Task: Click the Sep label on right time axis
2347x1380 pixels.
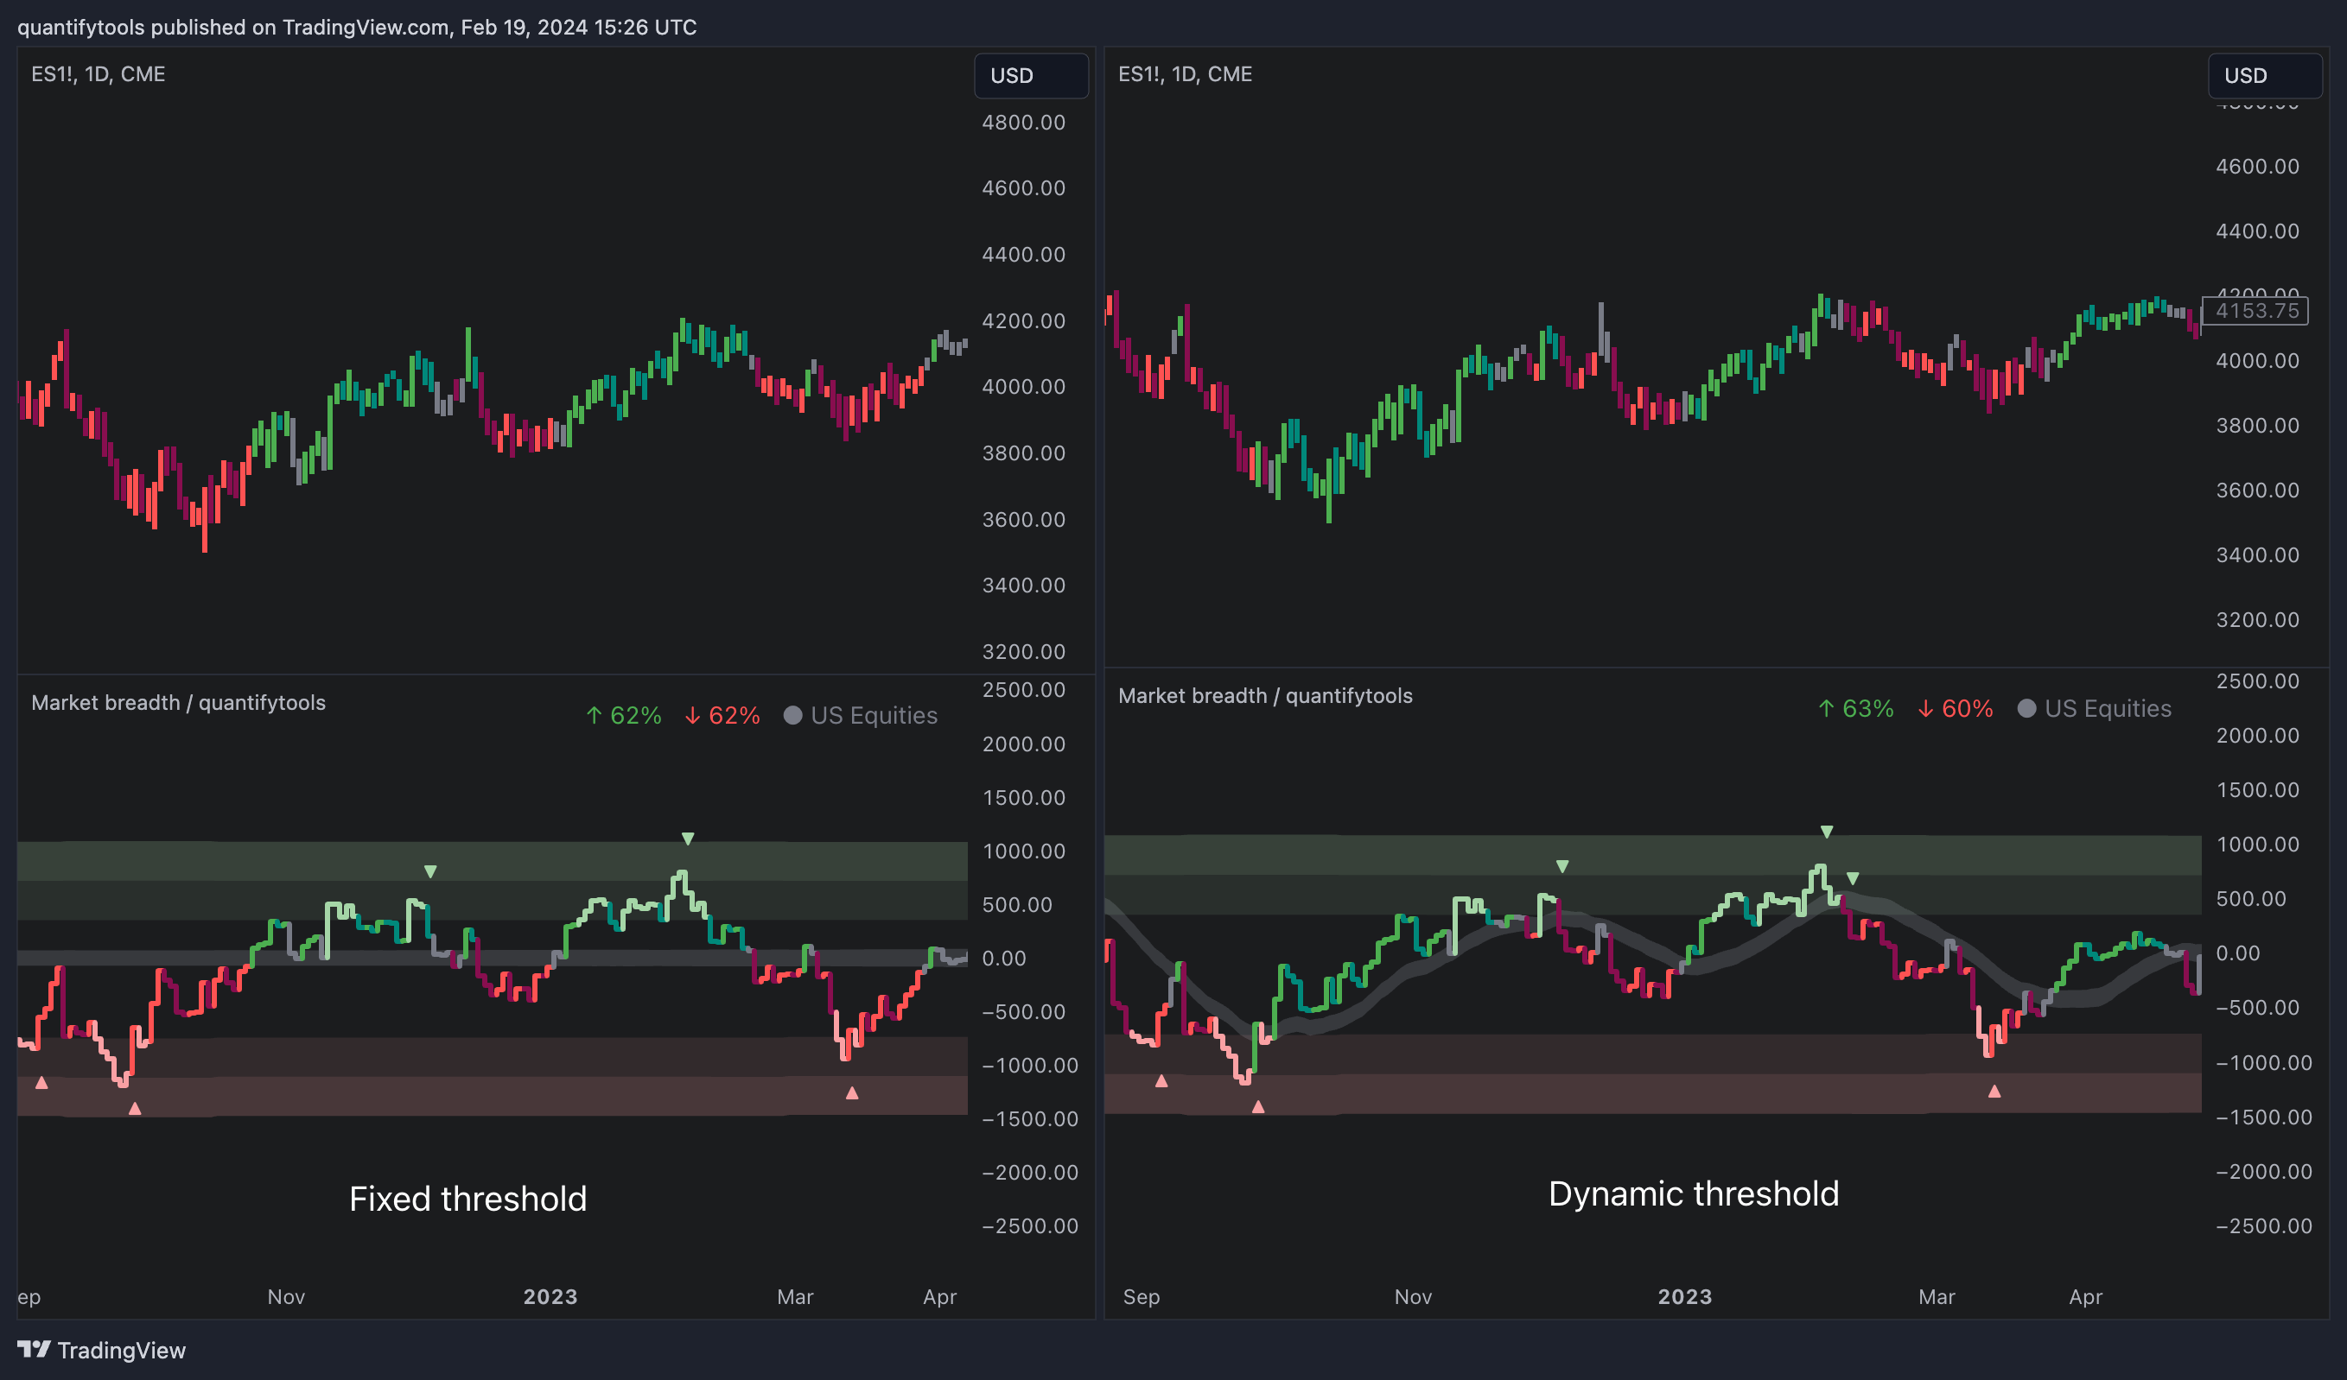Action: point(1141,1296)
